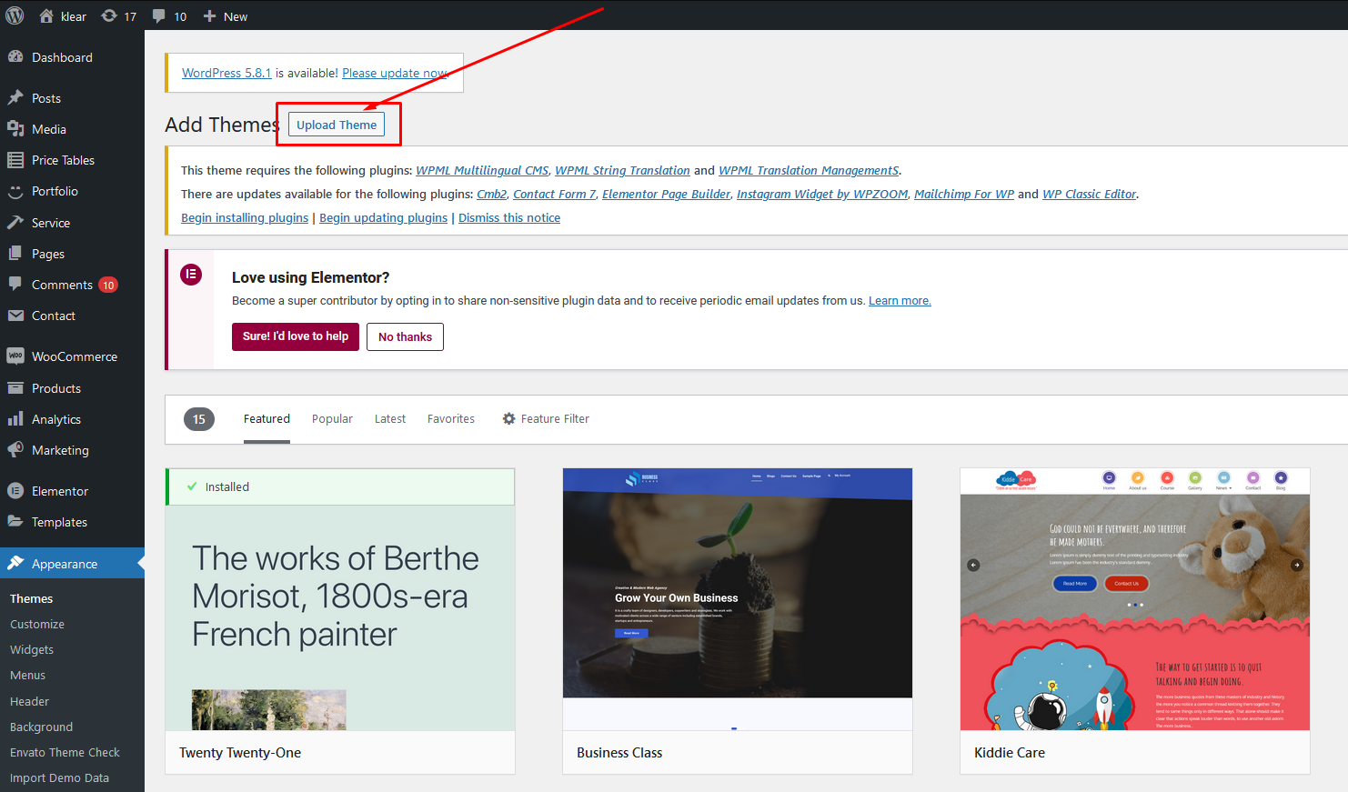Open comments bubble icon in admin bar
This screenshot has height=792, width=1348.
[x=159, y=16]
